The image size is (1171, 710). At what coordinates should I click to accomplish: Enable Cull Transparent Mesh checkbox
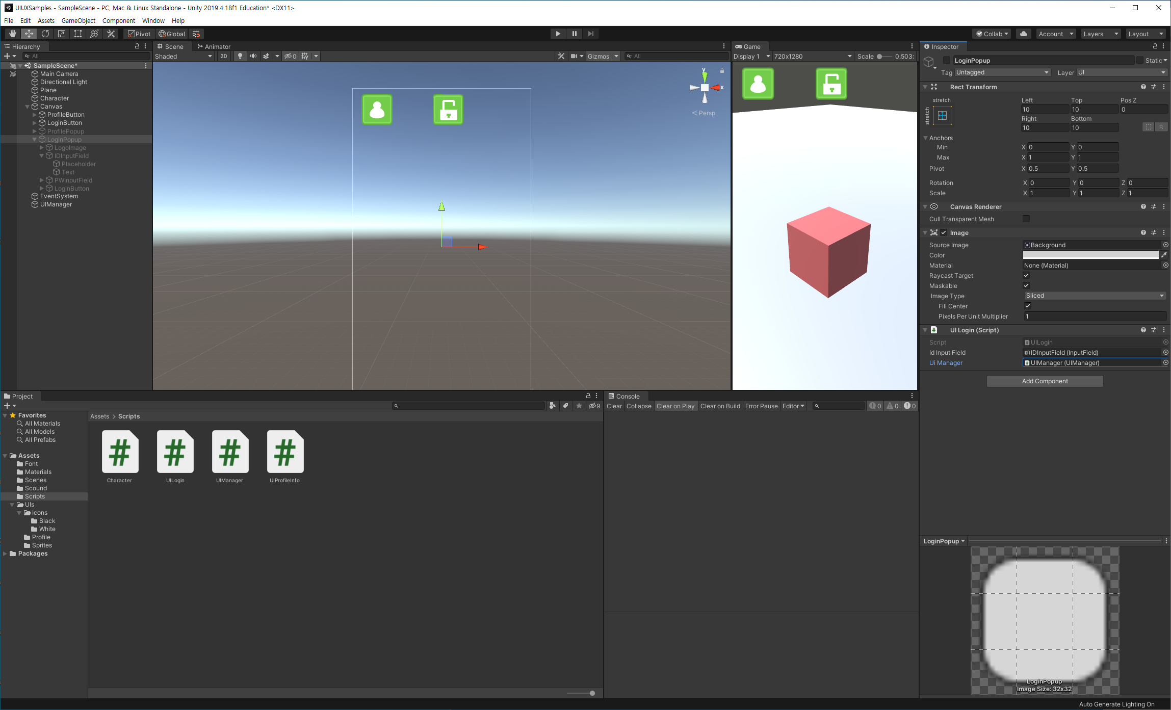click(1026, 219)
